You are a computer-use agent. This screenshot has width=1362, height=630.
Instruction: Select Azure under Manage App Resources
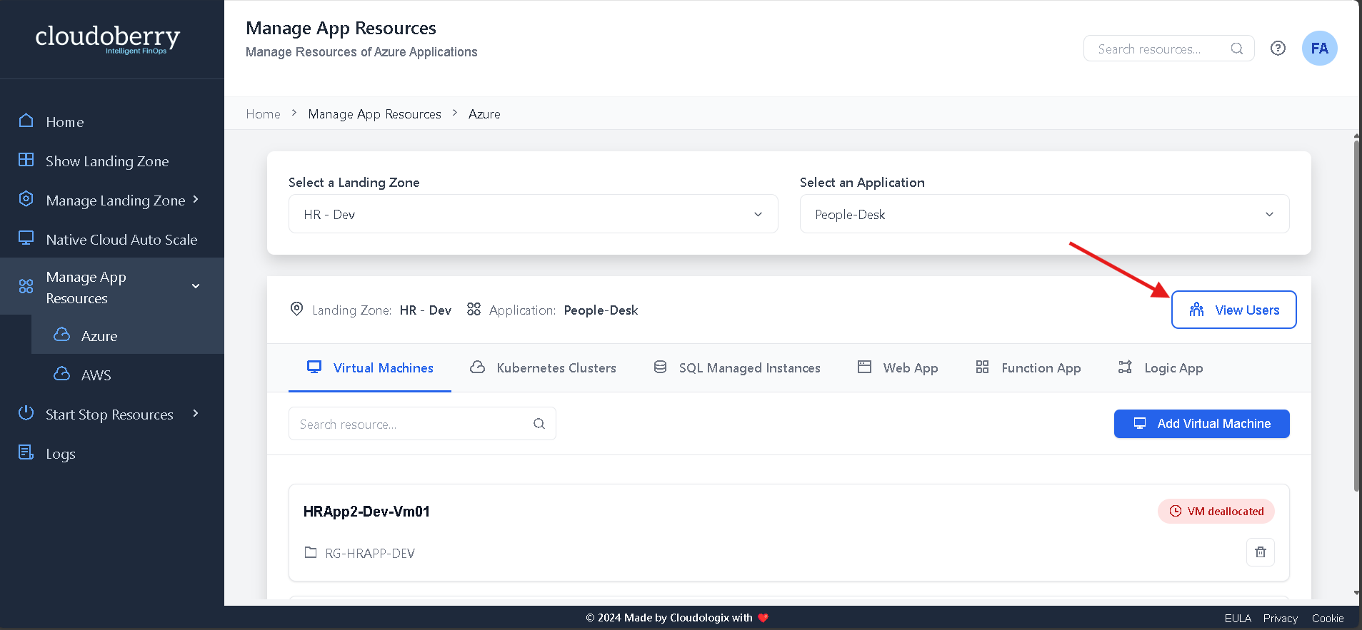tap(128, 335)
